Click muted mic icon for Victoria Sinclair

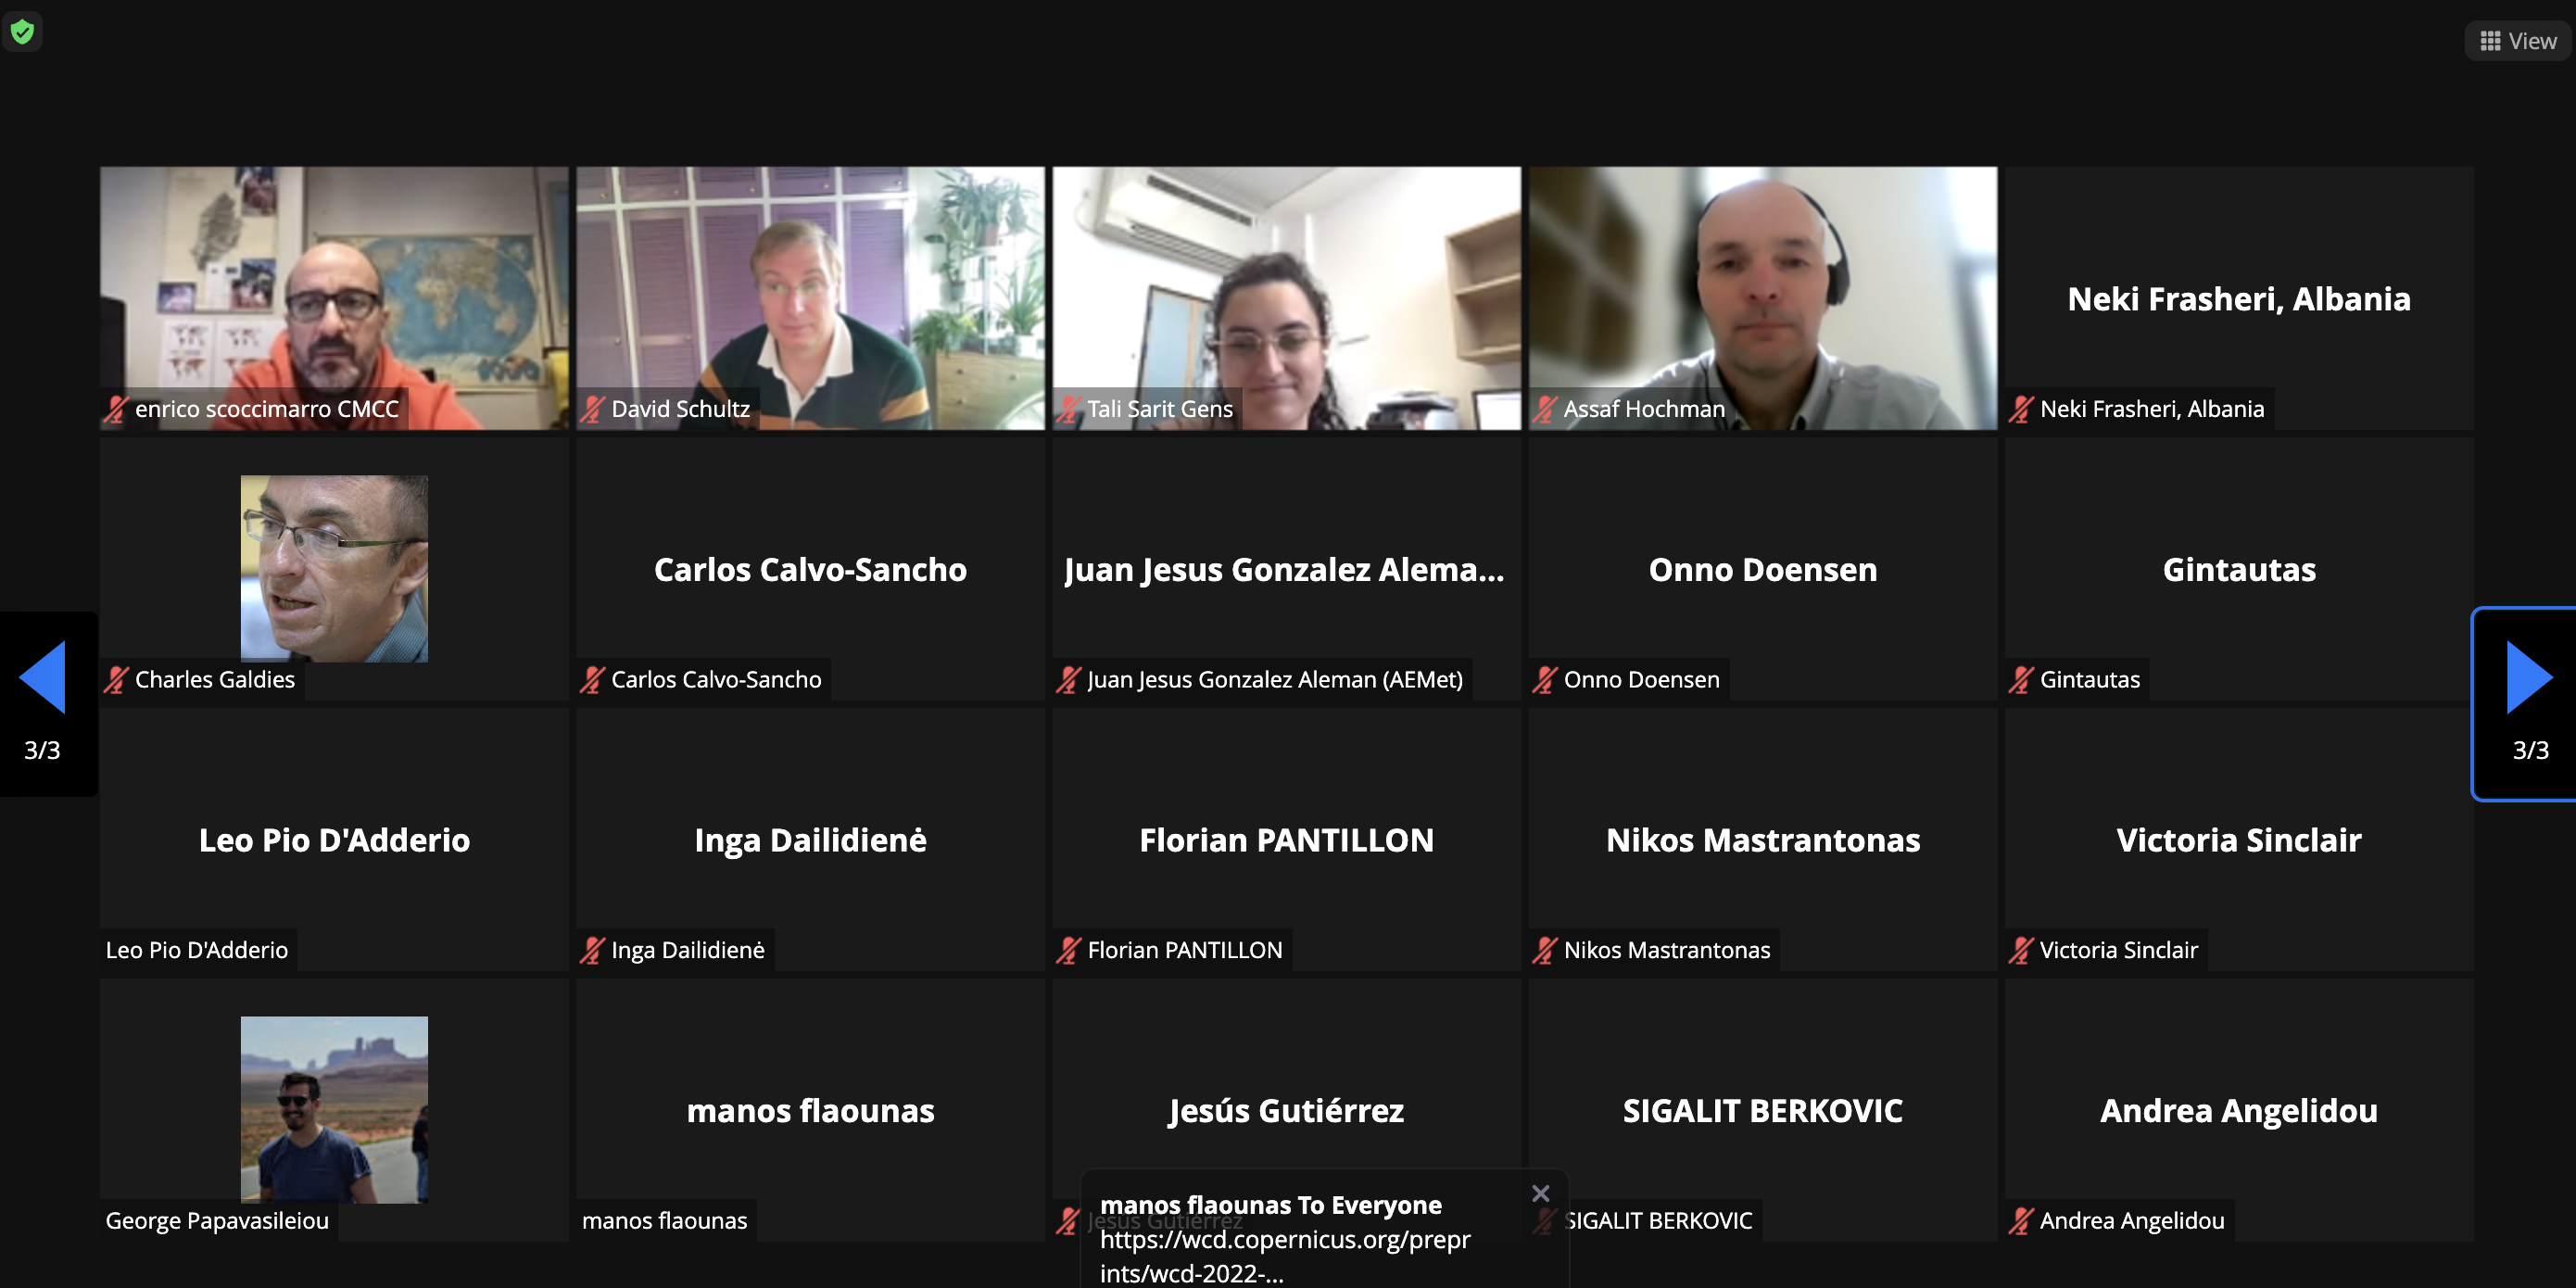2021,950
